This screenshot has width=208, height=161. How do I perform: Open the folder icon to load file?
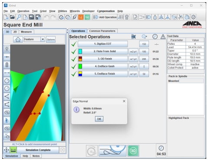12,17
